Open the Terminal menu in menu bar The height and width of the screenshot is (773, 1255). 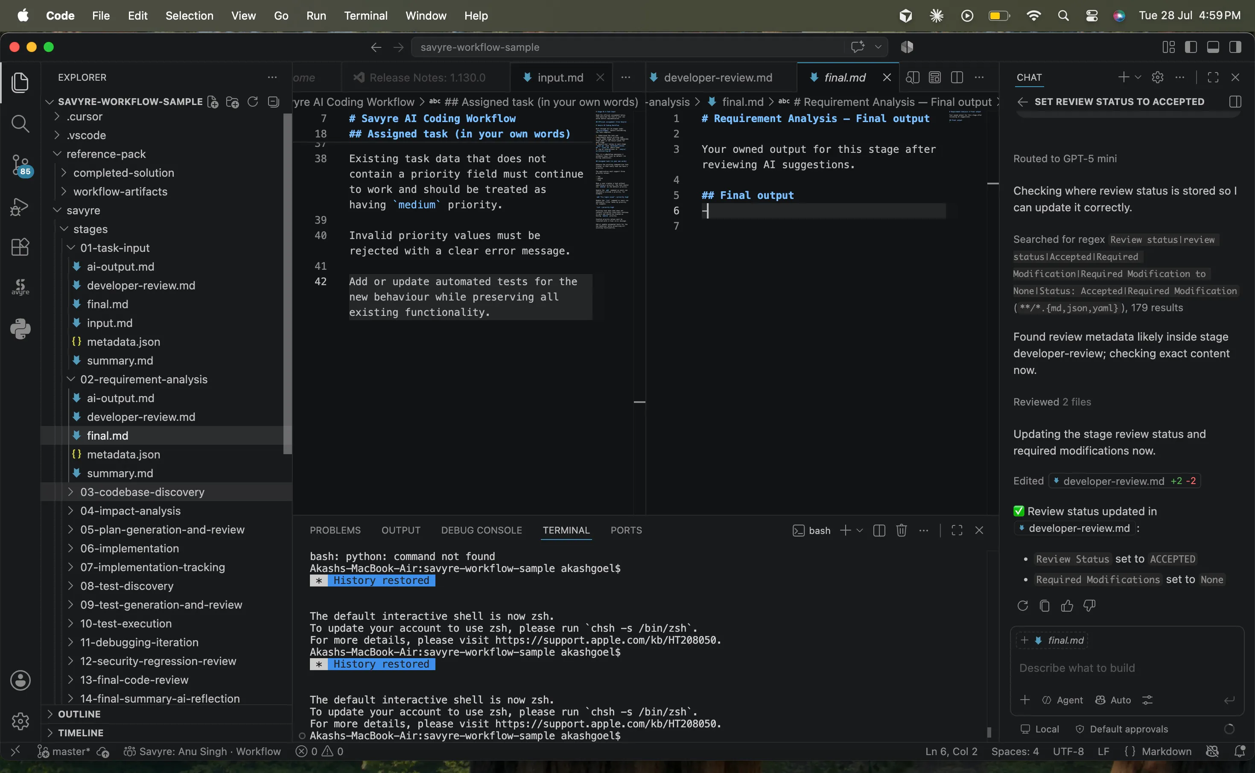pyautogui.click(x=365, y=16)
